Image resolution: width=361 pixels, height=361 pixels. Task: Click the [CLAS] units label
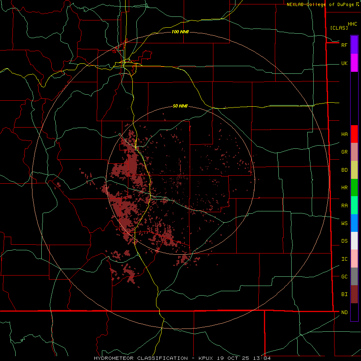click(x=339, y=28)
